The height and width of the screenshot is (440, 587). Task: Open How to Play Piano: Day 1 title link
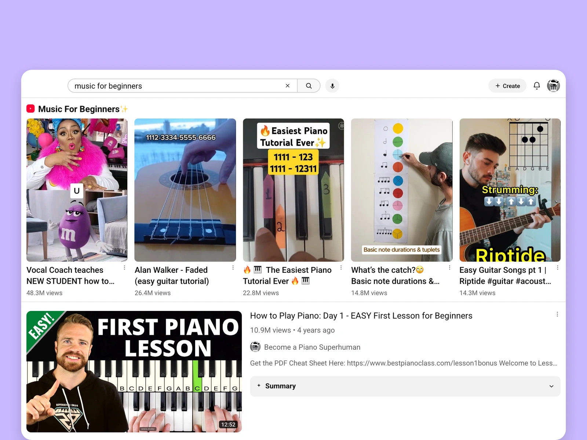[x=361, y=316]
